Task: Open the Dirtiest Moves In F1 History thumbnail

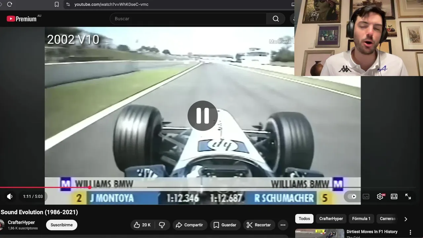Action: coord(320,233)
